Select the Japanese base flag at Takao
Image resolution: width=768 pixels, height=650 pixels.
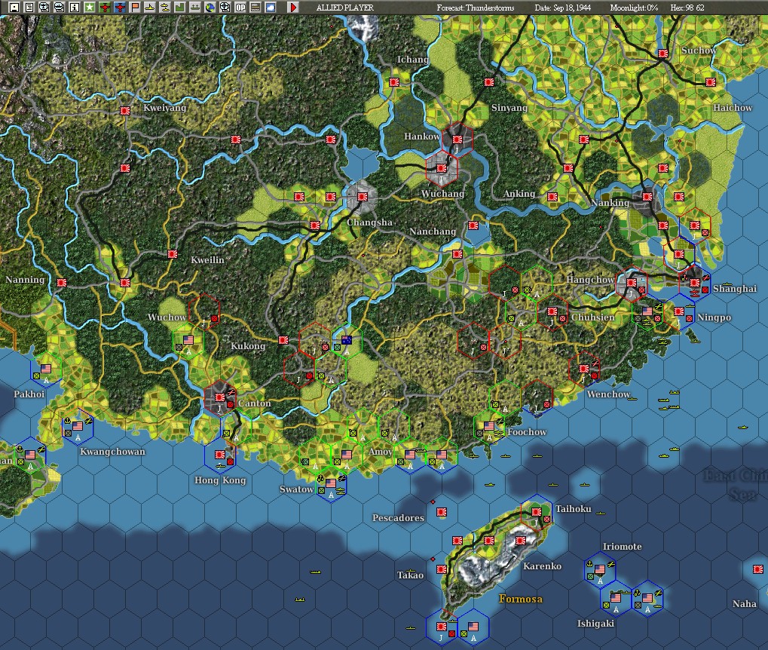click(x=442, y=569)
